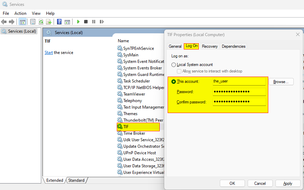Switch to the Recovery tab
Viewport: 304px width, 190px height.
click(x=210, y=46)
